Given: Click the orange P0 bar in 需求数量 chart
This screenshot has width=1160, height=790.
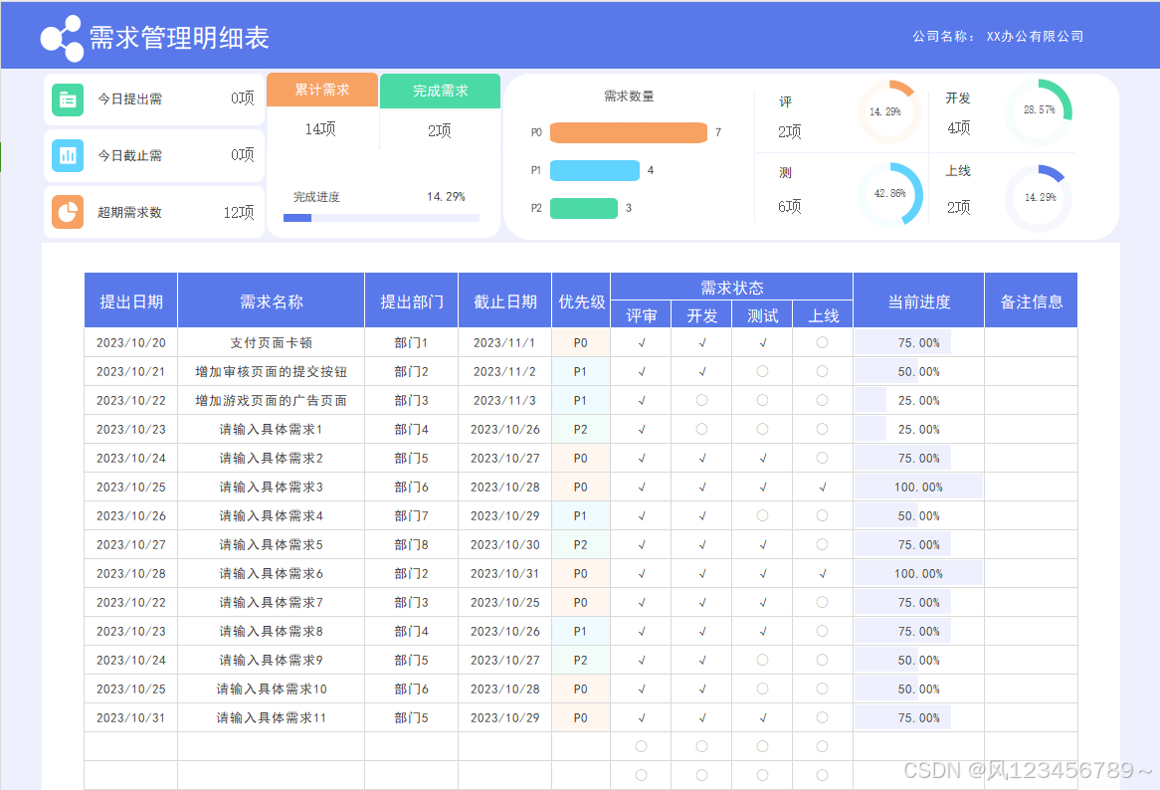Looking at the screenshot, I should click(629, 132).
